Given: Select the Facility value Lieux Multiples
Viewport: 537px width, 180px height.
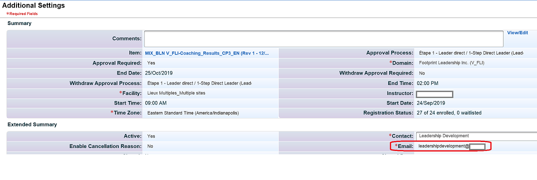Looking at the screenshot, I should point(176,93).
